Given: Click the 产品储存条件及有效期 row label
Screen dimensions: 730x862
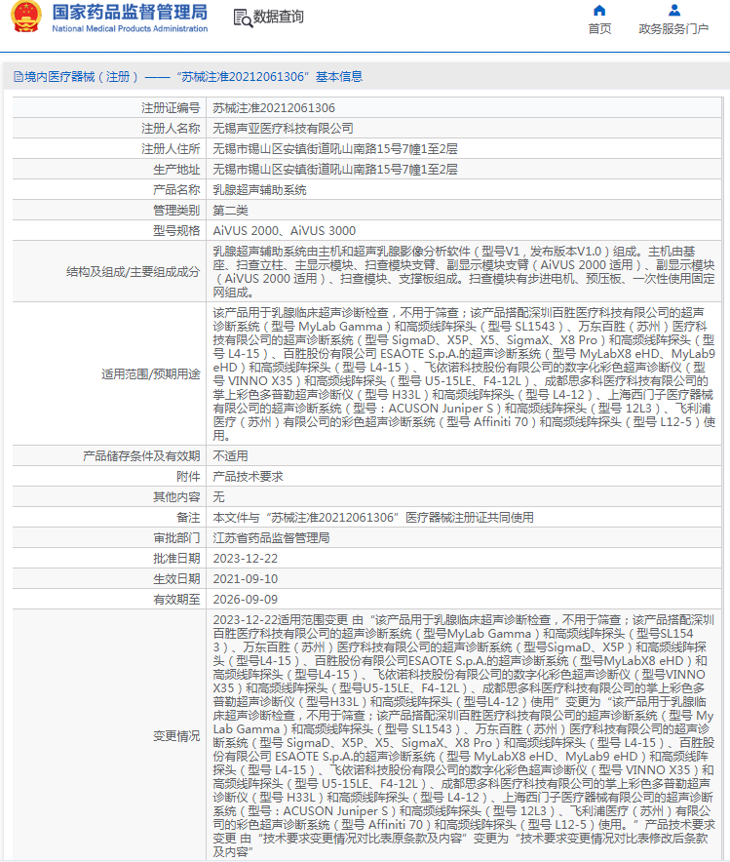Looking at the screenshot, I should [141, 456].
